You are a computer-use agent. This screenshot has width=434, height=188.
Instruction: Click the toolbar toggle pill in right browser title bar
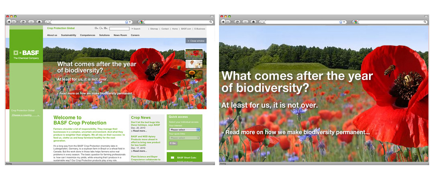[x=426, y=16]
